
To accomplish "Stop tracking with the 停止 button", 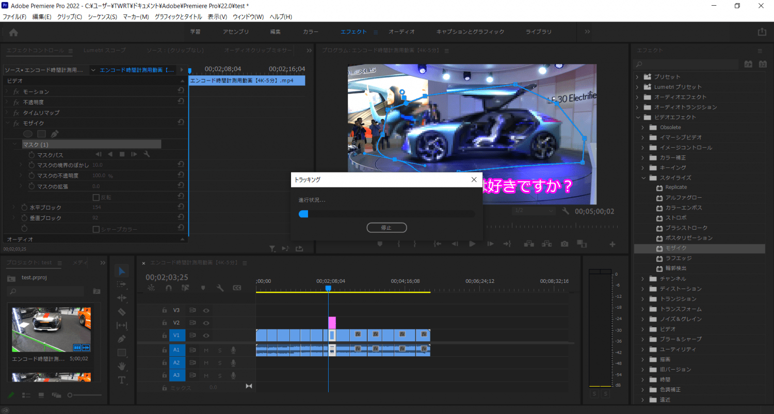I will click(x=386, y=228).
